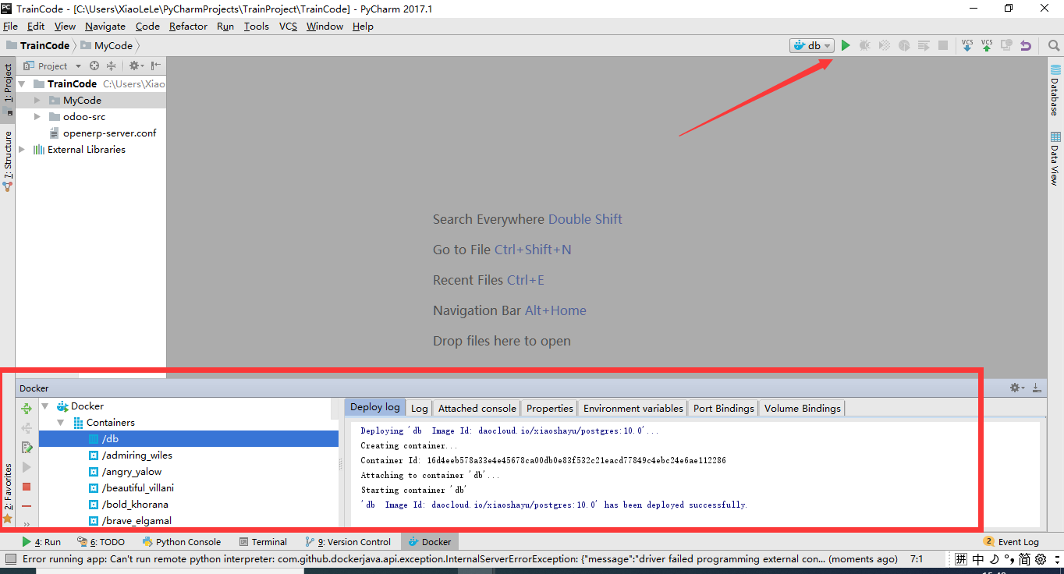
Task: Switch to the Log tab
Action: (x=419, y=408)
